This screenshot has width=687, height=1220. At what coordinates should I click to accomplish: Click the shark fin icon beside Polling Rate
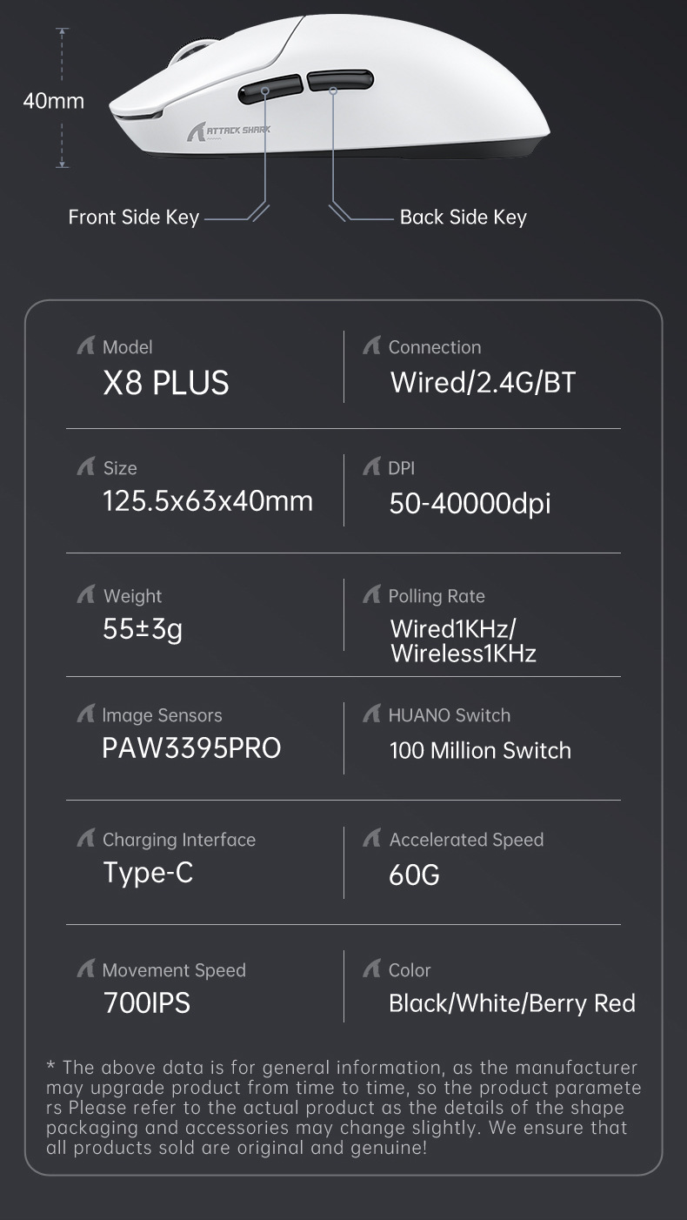click(x=371, y=595)
